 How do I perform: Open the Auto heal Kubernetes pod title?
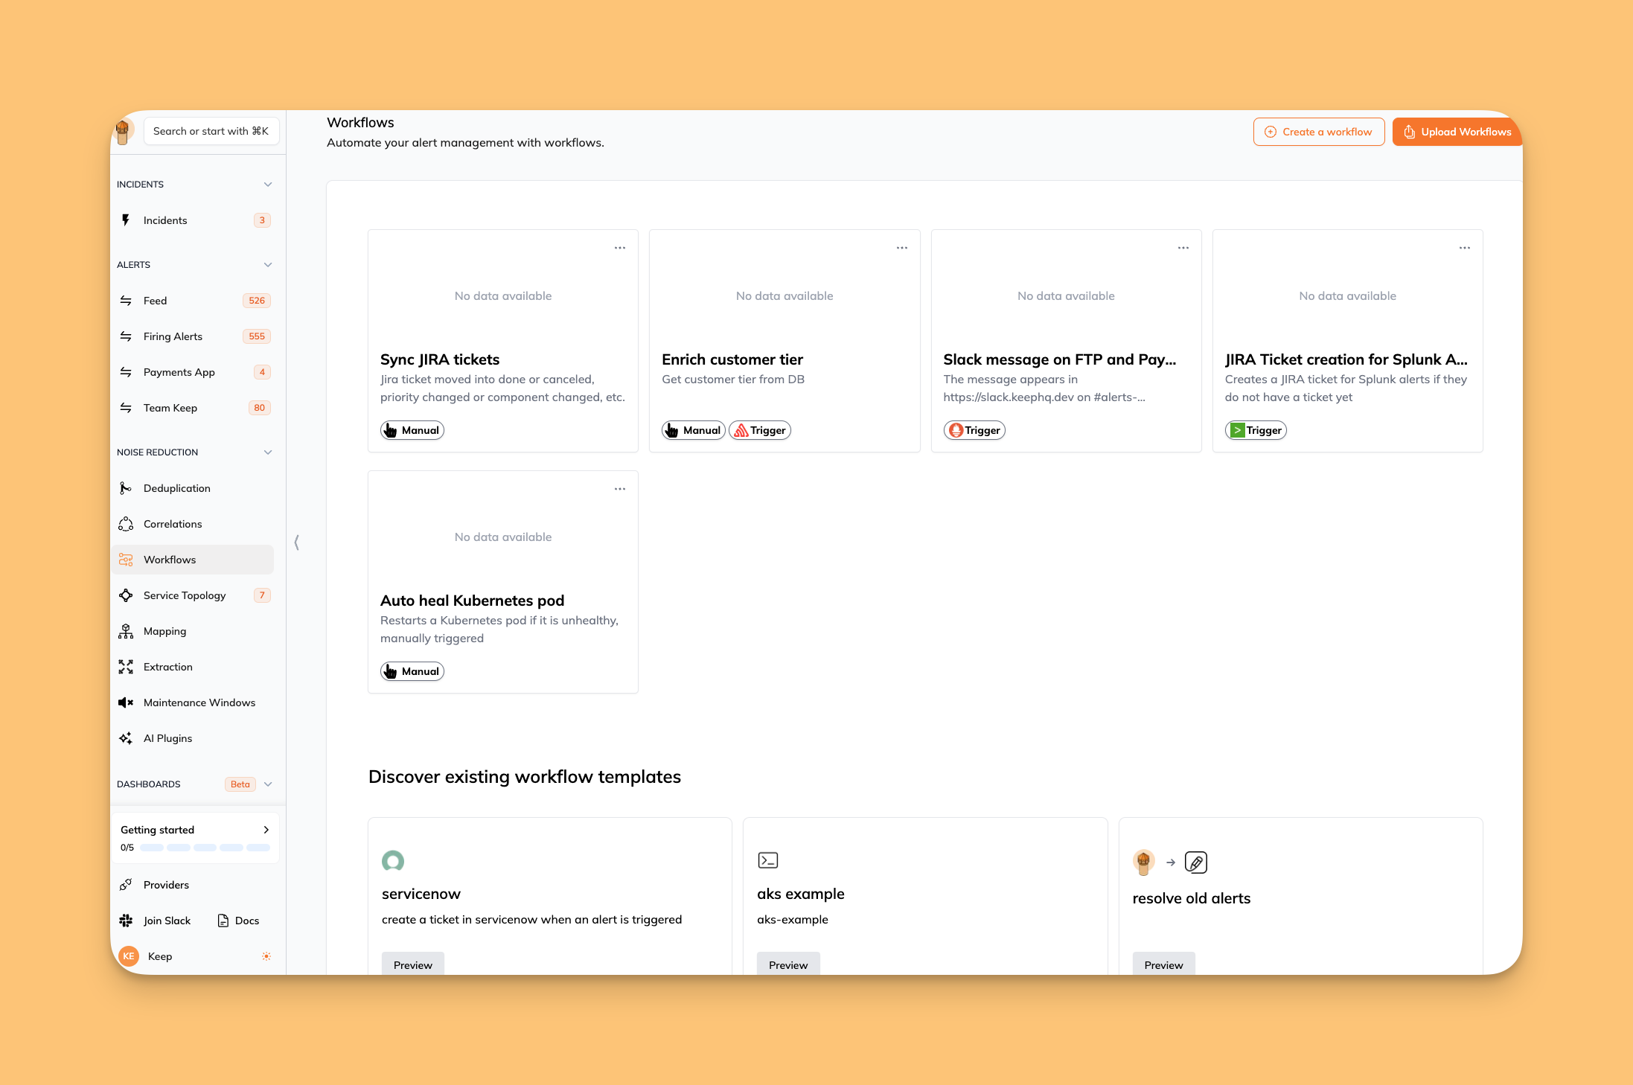473,601
